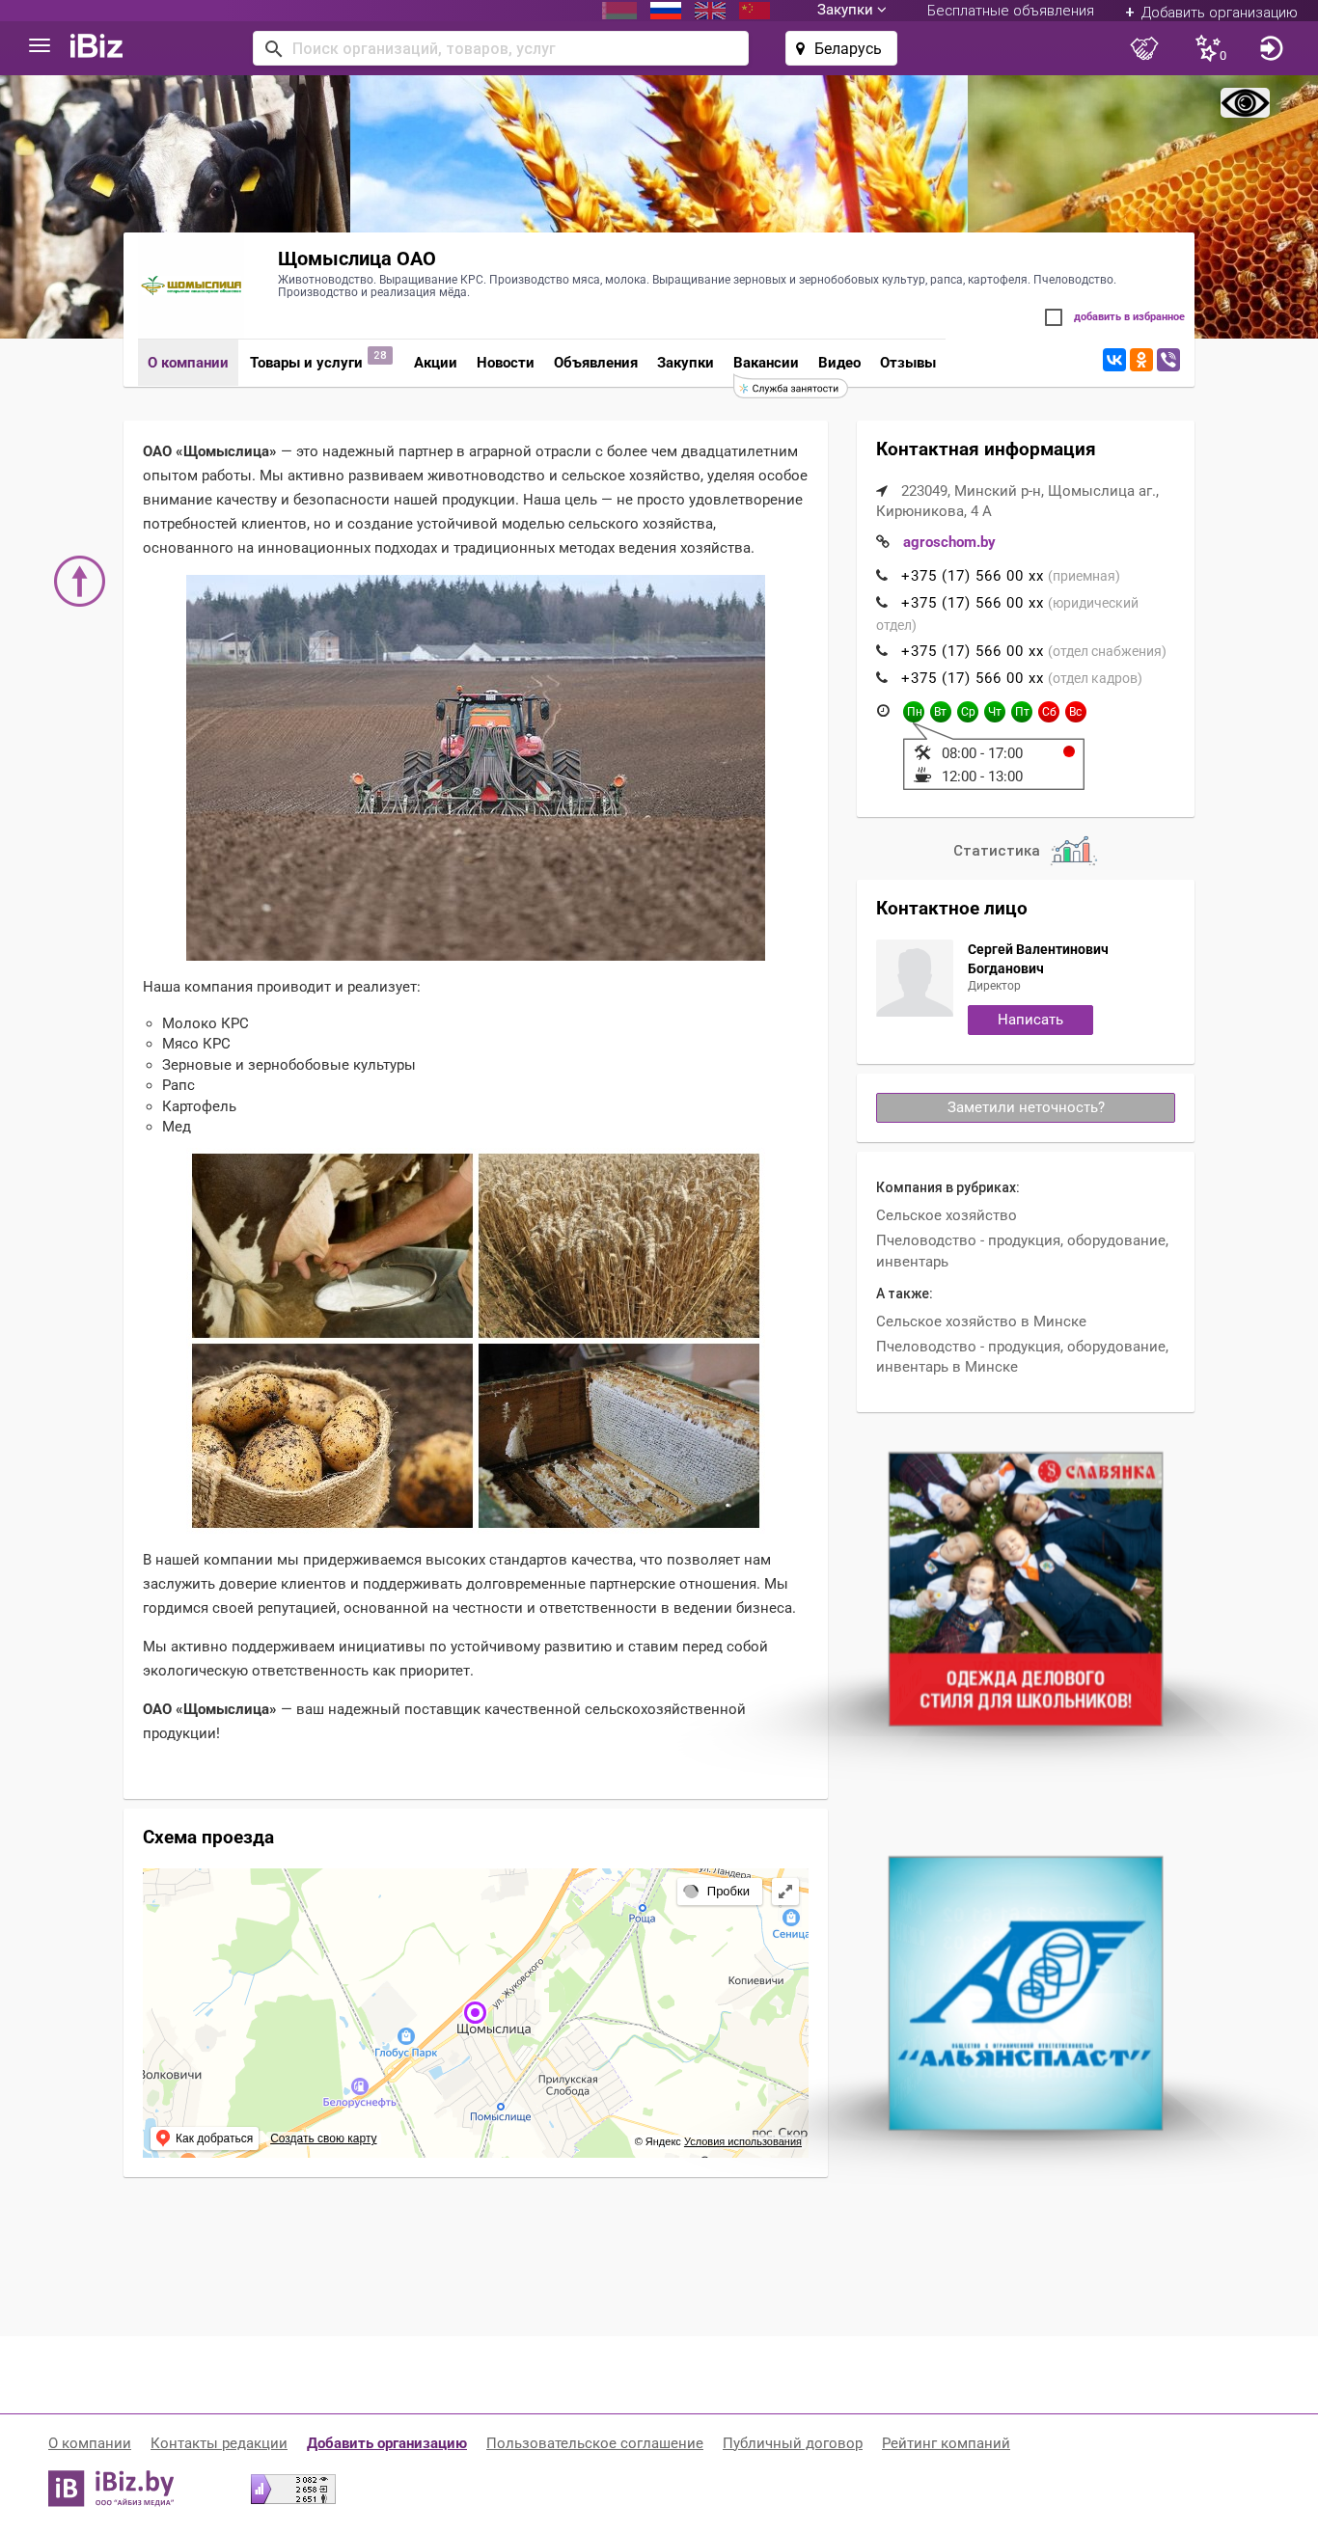Viewport: 1318px width, 2533px height.
Task: Click the login arrow icon
Action: [x=1271, y=48]
